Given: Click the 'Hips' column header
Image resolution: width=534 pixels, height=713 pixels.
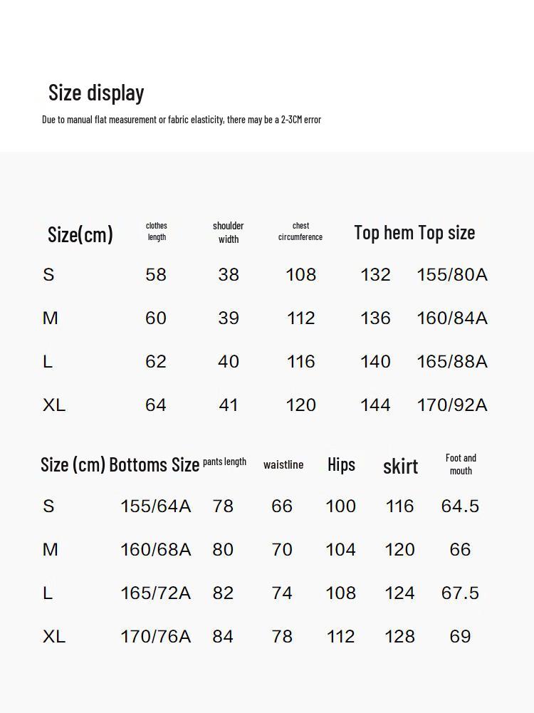Looking at the screenshot, I should click(341, 464).
